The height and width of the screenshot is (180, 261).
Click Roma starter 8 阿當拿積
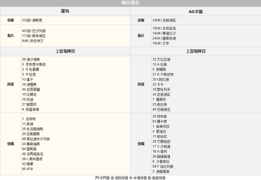click(x=30, y=109)
